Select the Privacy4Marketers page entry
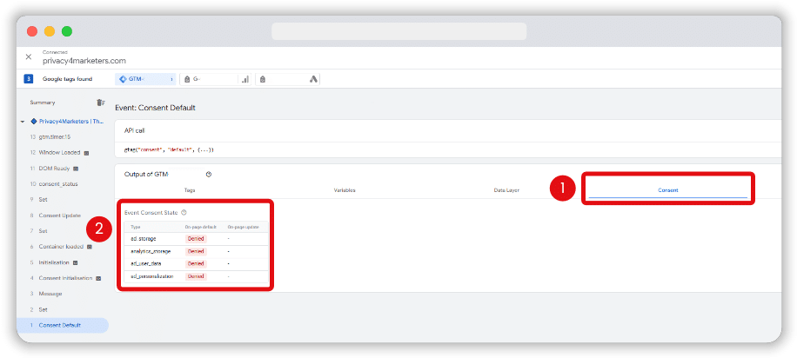The width and height of the screenshot is (797, 358). pos(71,122)
